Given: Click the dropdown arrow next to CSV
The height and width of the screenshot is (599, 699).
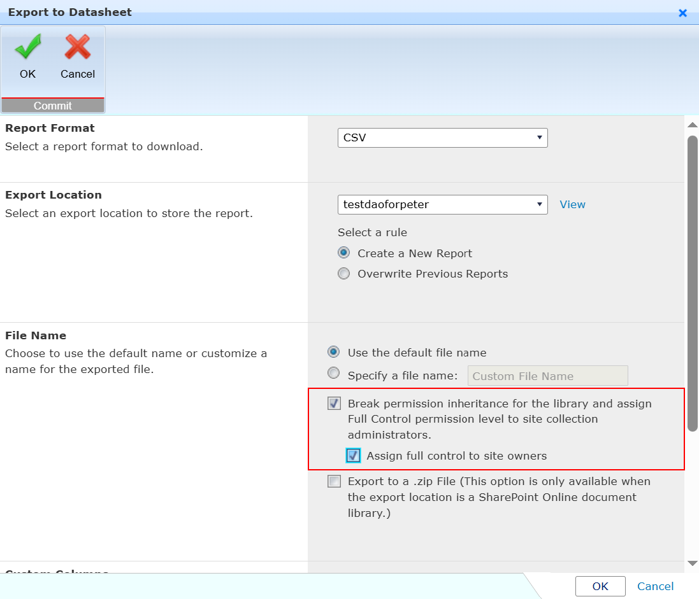Looking at the screenshot, I should (539, 137).
